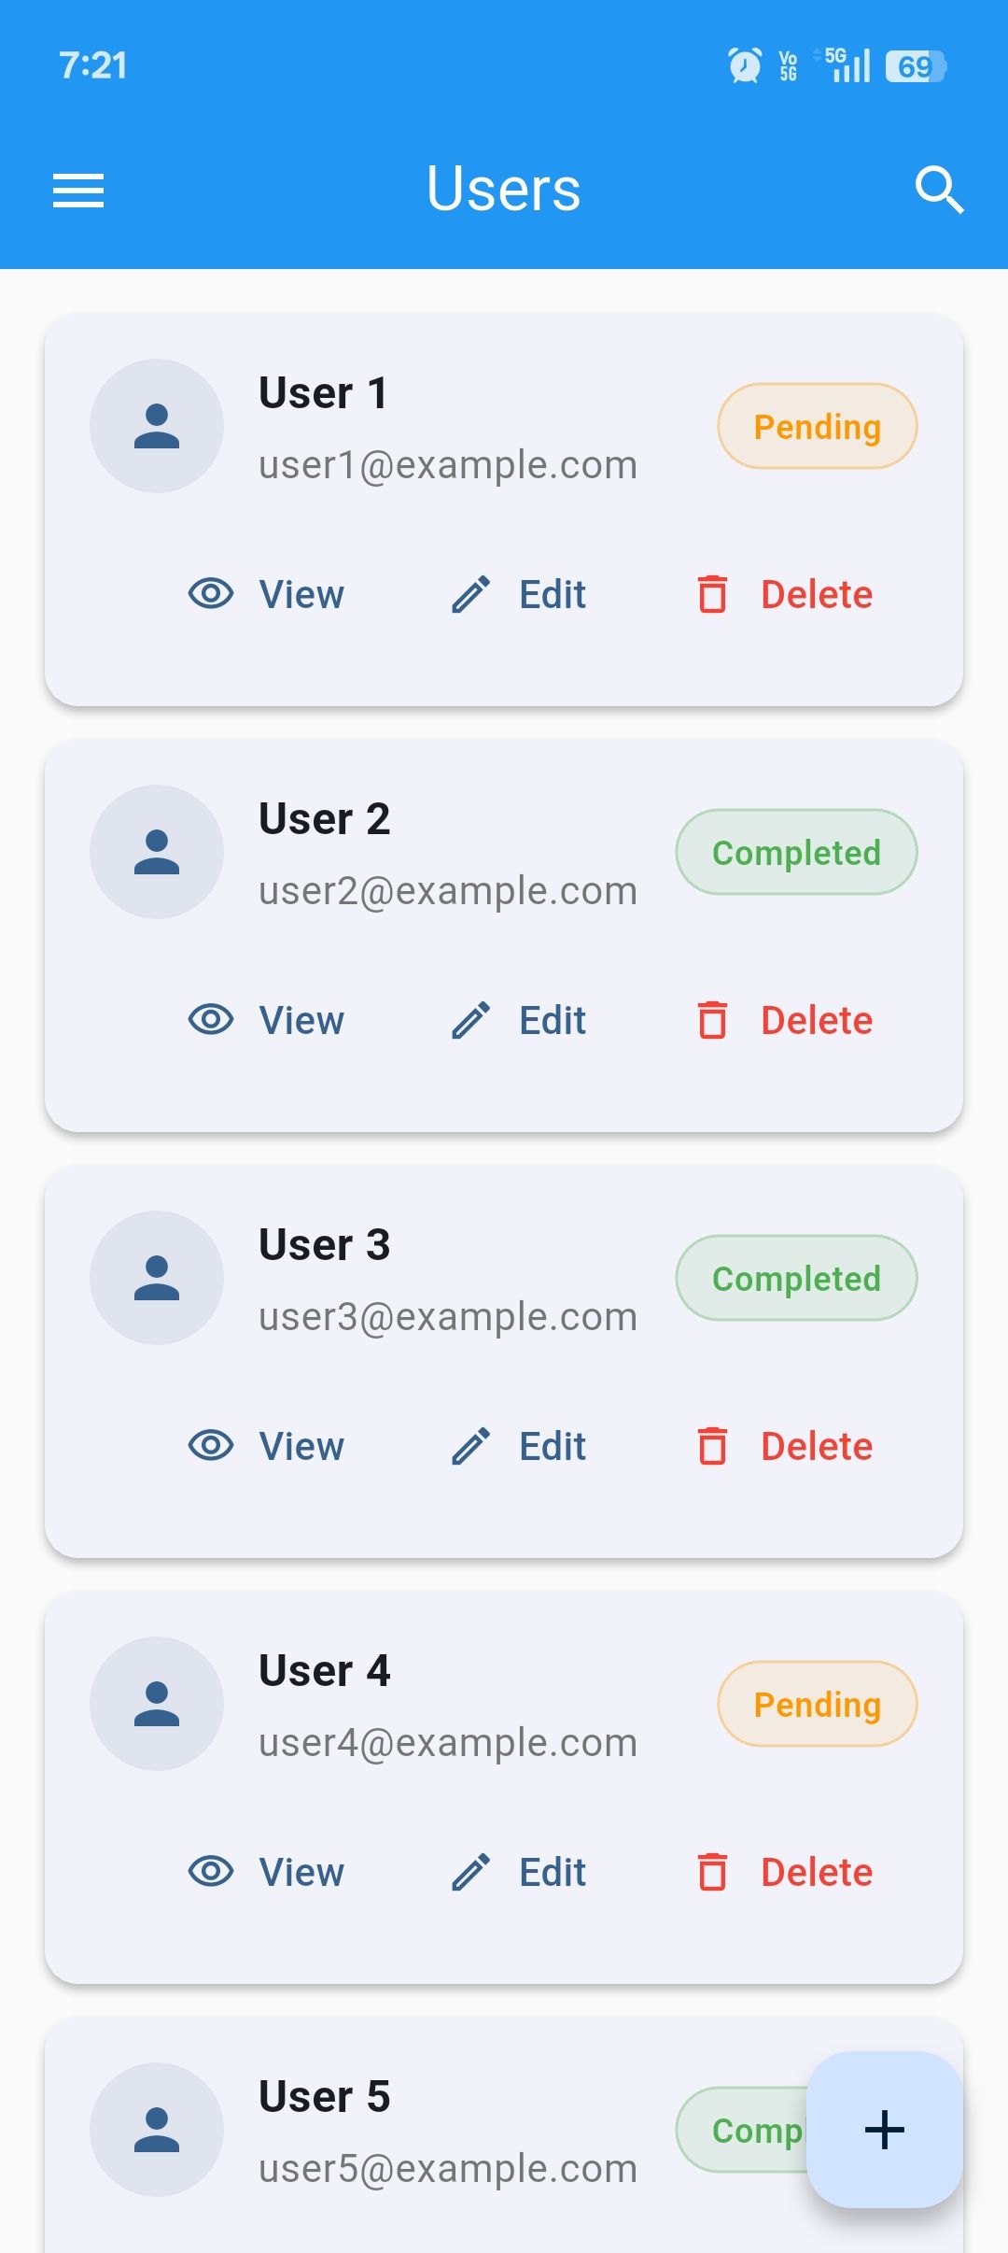Click the trash icon for User 1
Image resolution: width=1008 pixels, height=2253 pixels.
coord(713,594)
